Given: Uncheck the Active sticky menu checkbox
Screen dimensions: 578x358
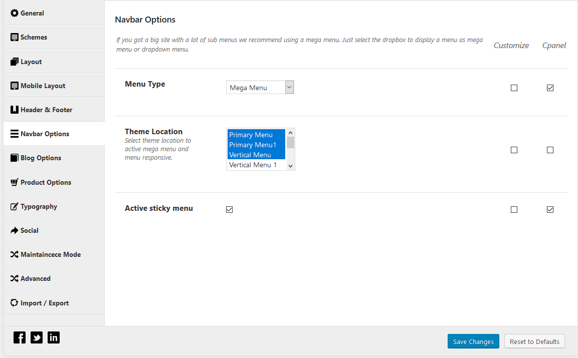Looking at the screenshot, I should (229, 209).
